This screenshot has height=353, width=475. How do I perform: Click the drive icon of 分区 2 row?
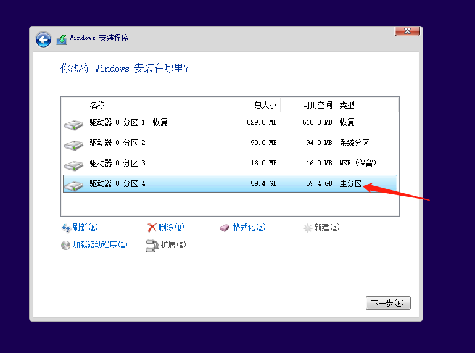(x=73, y=145)
